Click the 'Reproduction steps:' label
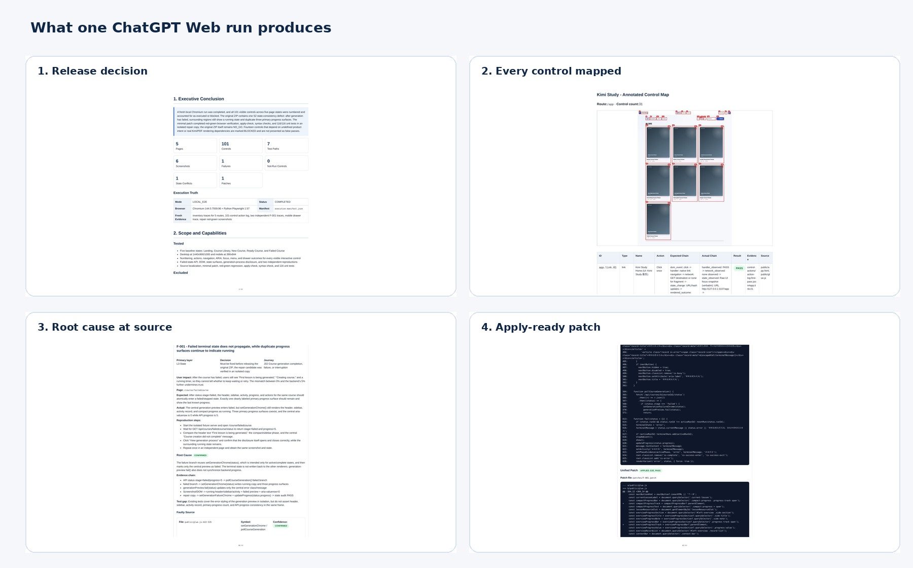The height and width of the screenshot is (568, 913). click(x=189, y=420)
